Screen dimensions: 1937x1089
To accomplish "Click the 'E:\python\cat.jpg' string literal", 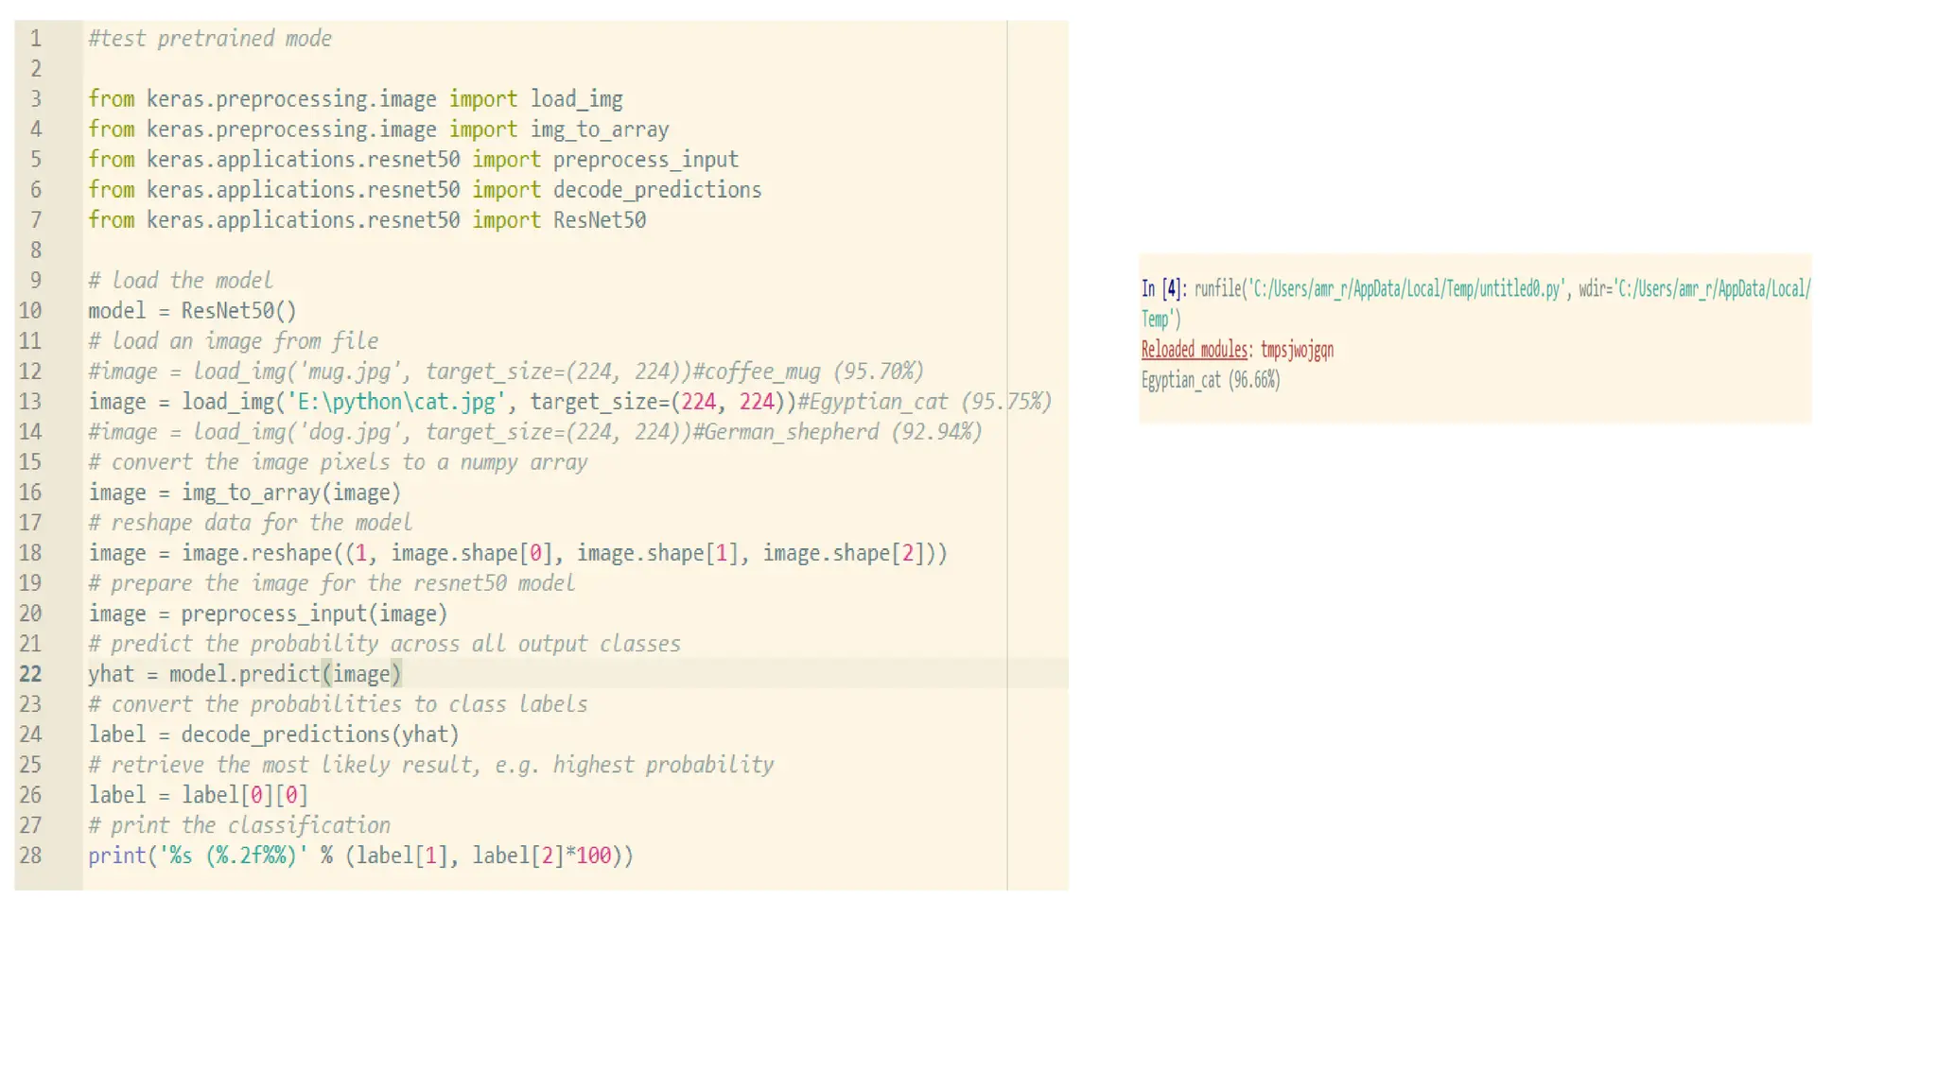I will pos(395,402).
